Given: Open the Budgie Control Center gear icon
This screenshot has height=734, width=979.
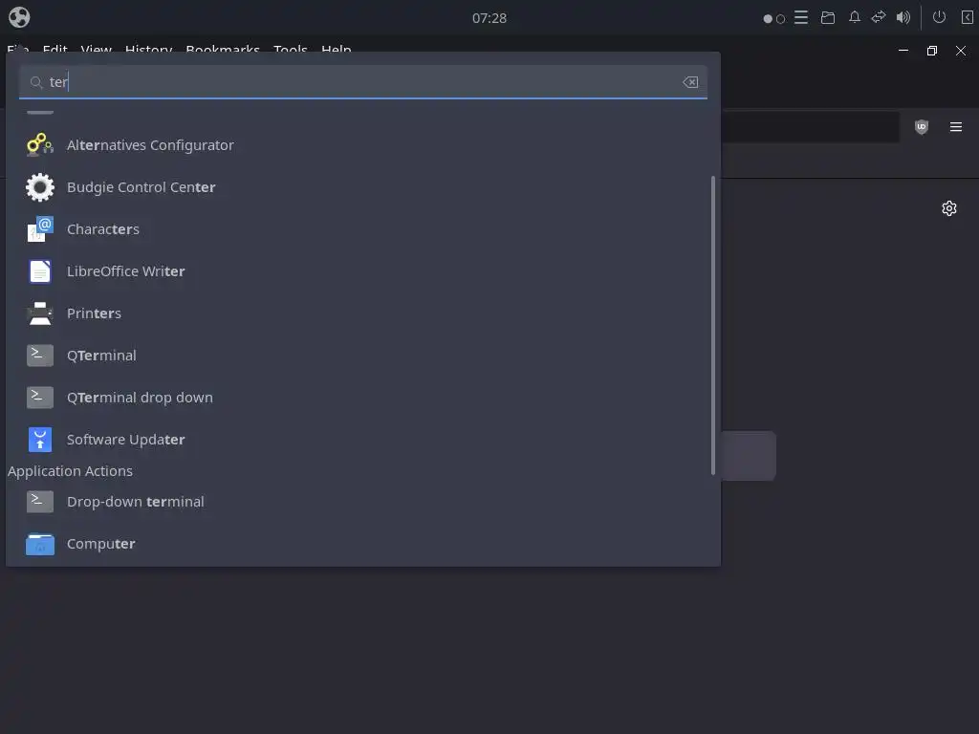Looking at the screenshot, I should pos(40,187).
